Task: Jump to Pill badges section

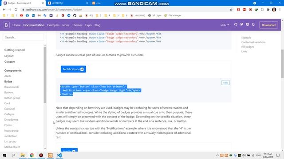Action: click(248, 47)
